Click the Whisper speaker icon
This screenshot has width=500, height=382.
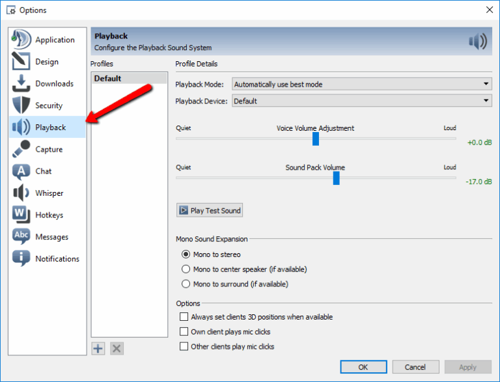[21, 193]
